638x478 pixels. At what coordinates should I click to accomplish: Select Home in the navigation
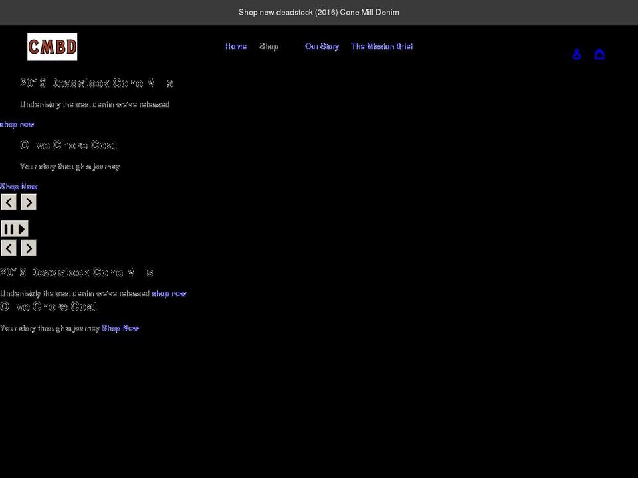click(x=235, y=46)
